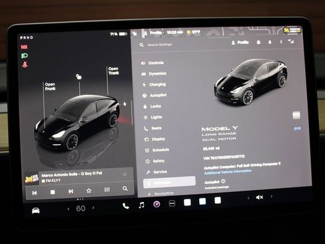
Task: Tap the lock icon in top status bar
Action: (x=135, y=33)
